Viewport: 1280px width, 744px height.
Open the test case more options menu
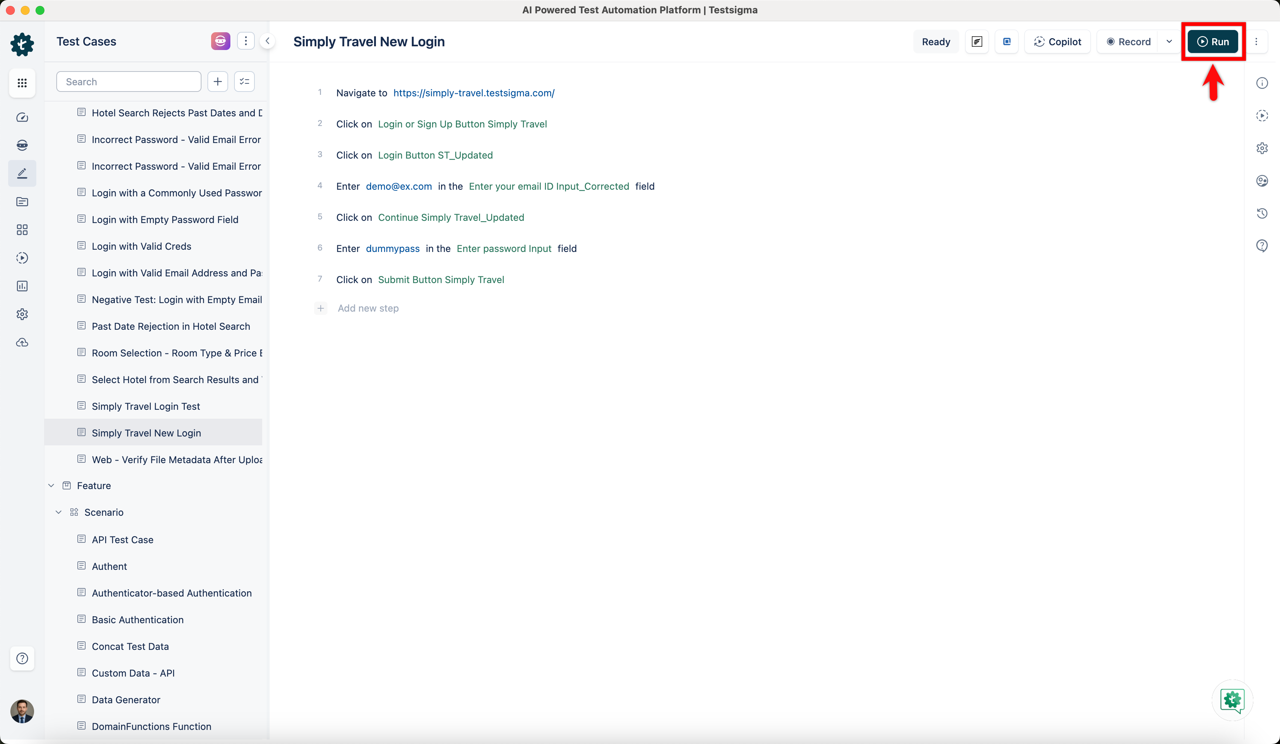(x=1256, y=41)
